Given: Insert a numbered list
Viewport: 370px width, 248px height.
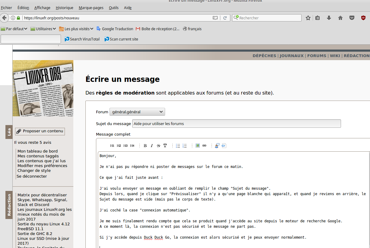Looking at the screenshot, I should click(185, 146).
